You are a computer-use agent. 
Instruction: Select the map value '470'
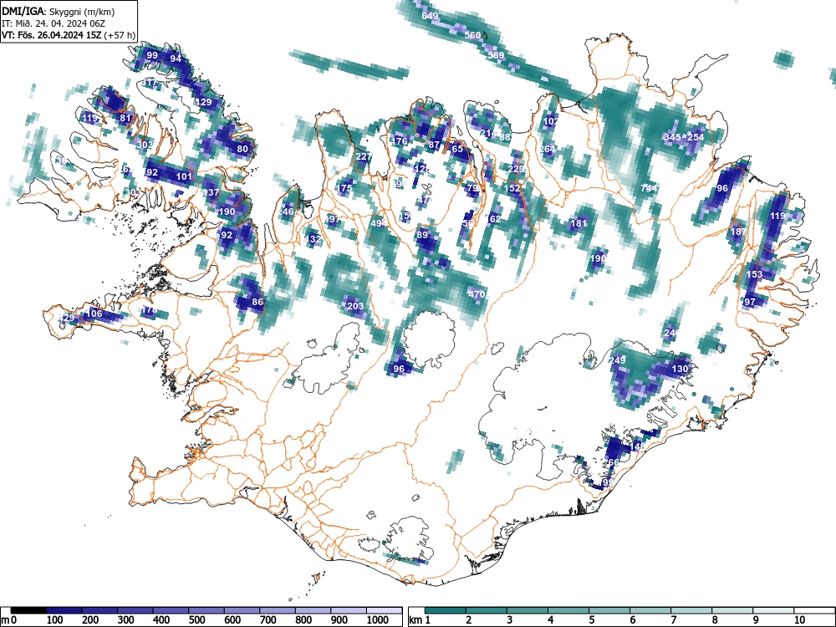[477, 294]
